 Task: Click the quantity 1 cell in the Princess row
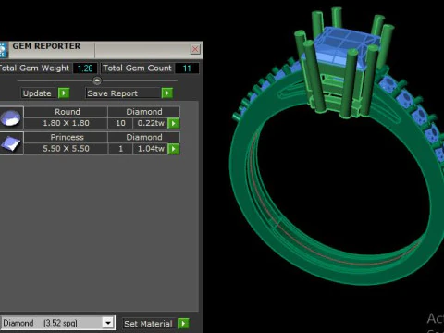(x=120, y=149)
